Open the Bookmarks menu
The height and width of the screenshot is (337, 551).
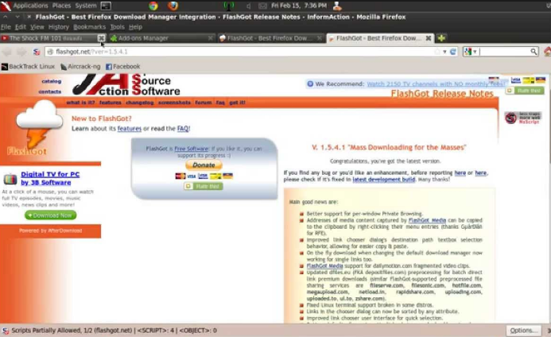pos(89,27)
